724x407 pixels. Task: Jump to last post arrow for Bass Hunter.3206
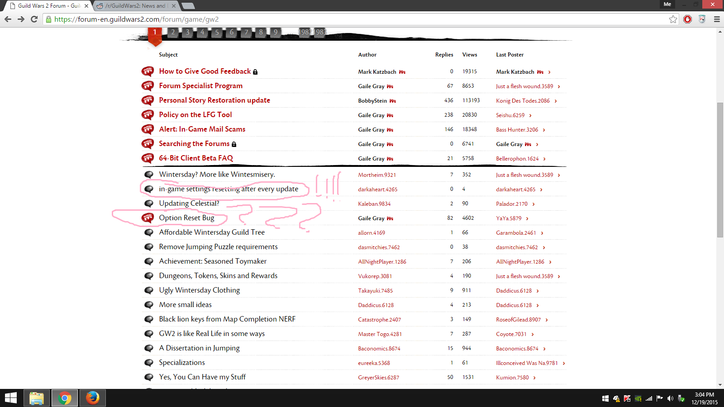[x=544, y=130]
